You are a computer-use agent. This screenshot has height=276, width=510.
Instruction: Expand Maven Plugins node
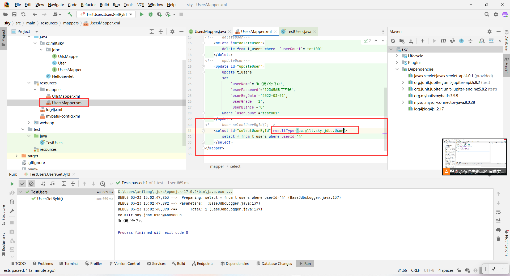tap(397, 62)
